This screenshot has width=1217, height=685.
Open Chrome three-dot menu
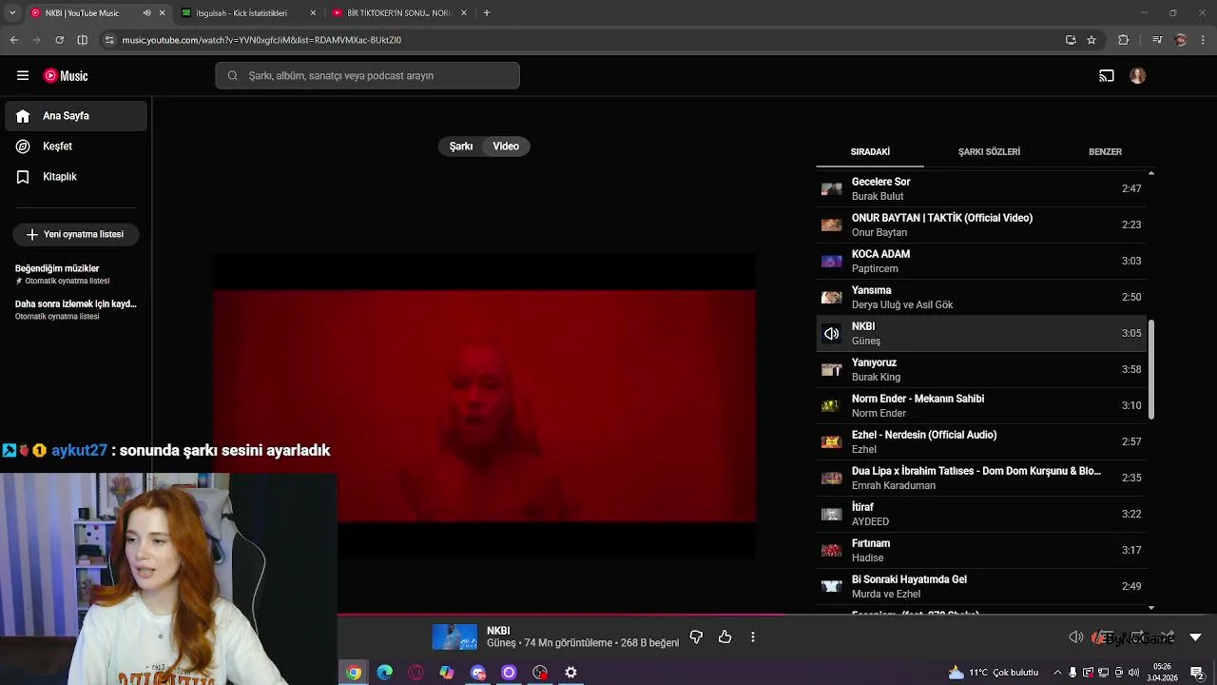point(1204,40)
